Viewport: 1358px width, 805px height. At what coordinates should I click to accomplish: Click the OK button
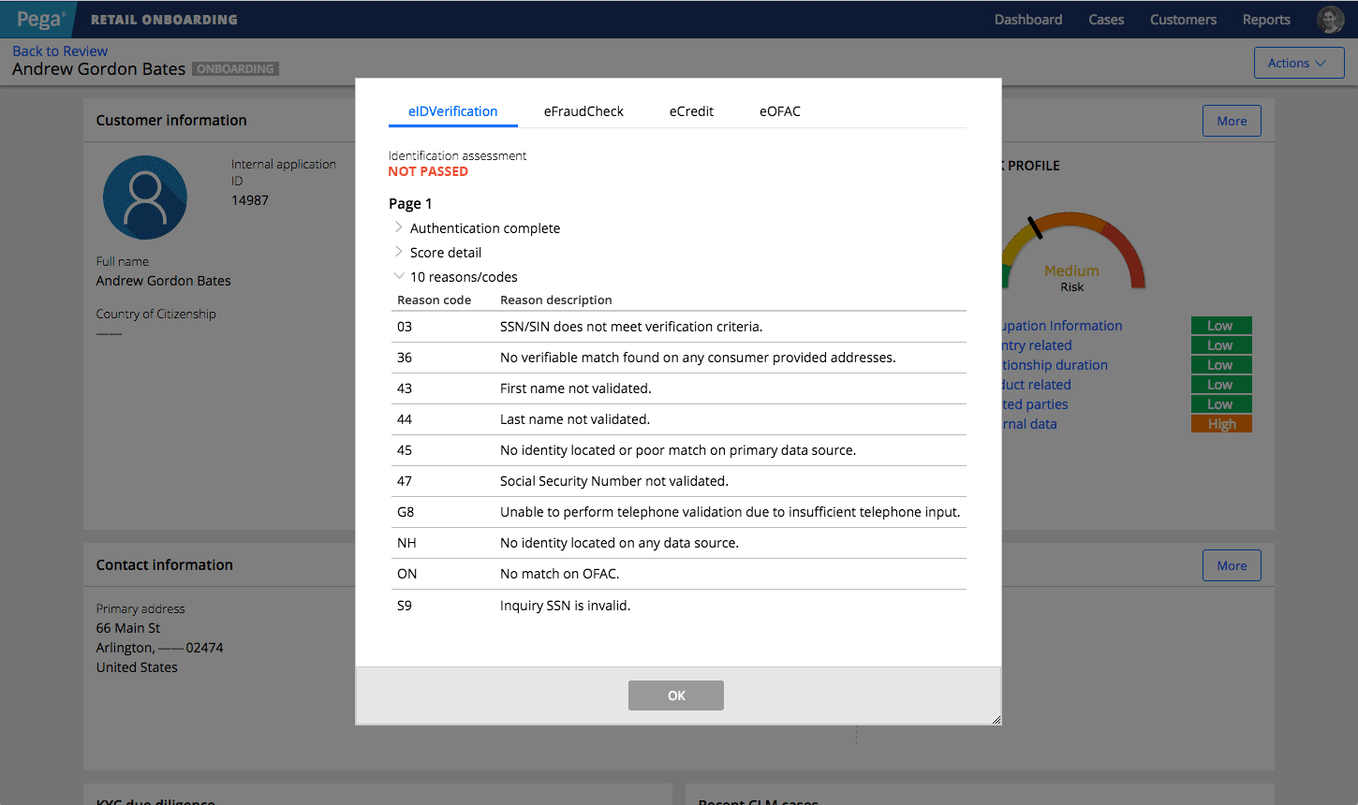[x=676, y=695]
